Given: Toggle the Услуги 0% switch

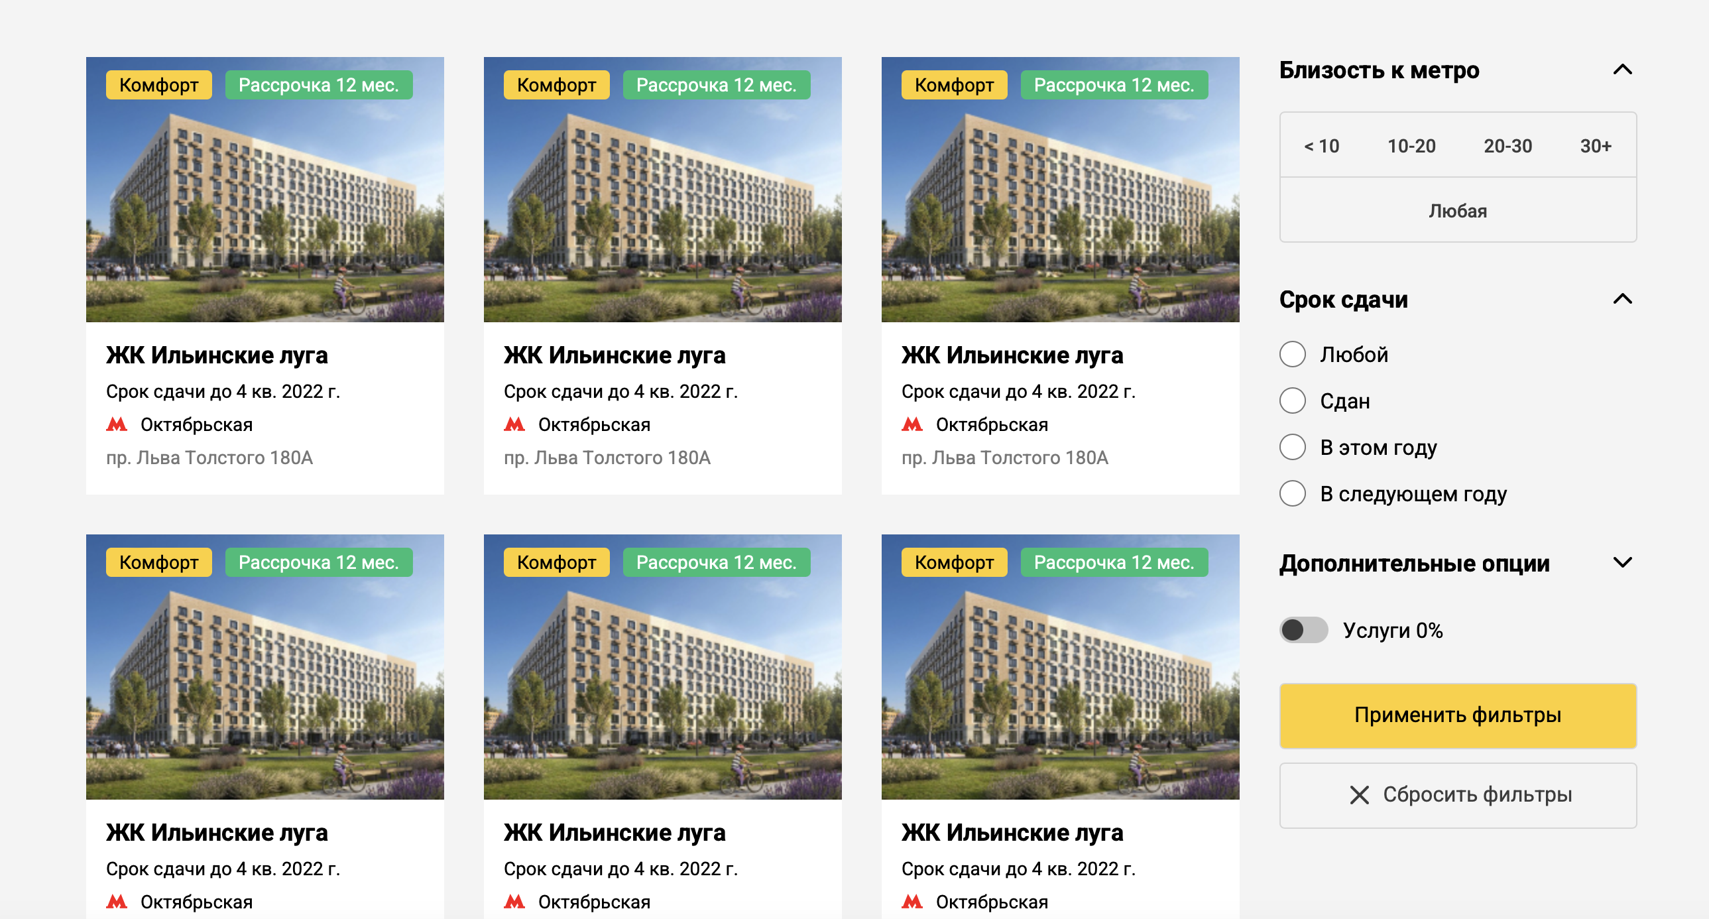Looking at the screenshot, I should pyautogui.click(x=1304, y=630).
